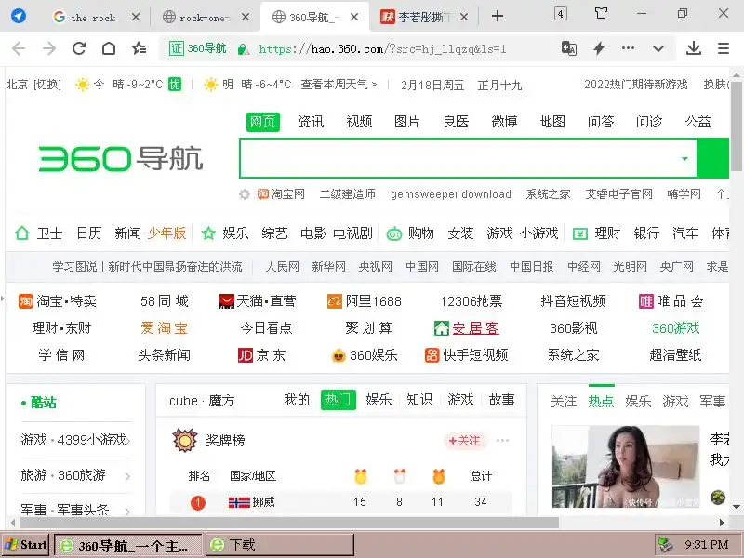Click the 唯品会 icon
Viewport: 744px width, 558px height.
pyautogui.click(x=646, y=300)
